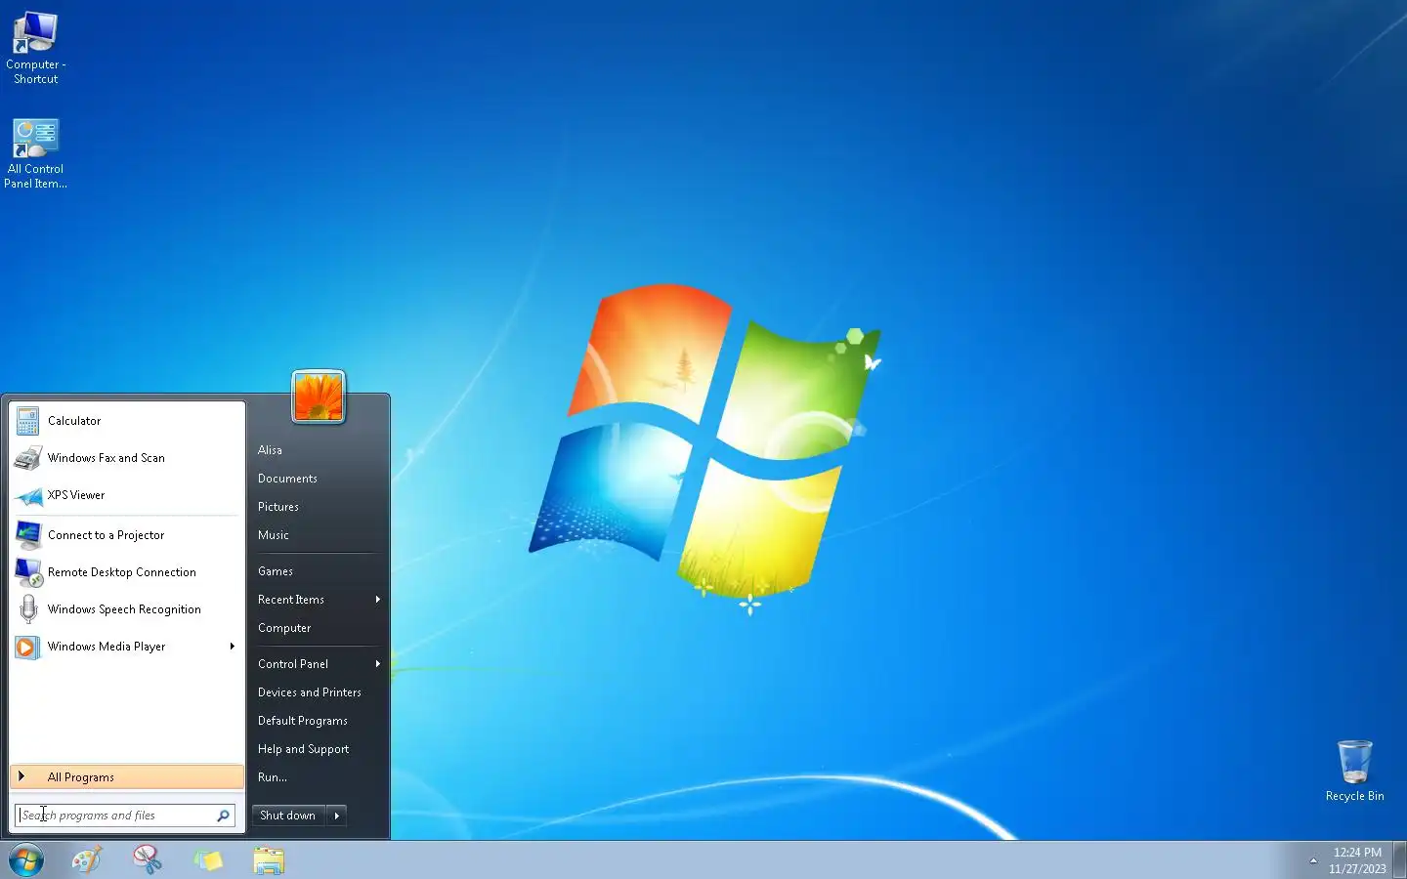Open Paint from the taskbar

(x=87, y=860)
